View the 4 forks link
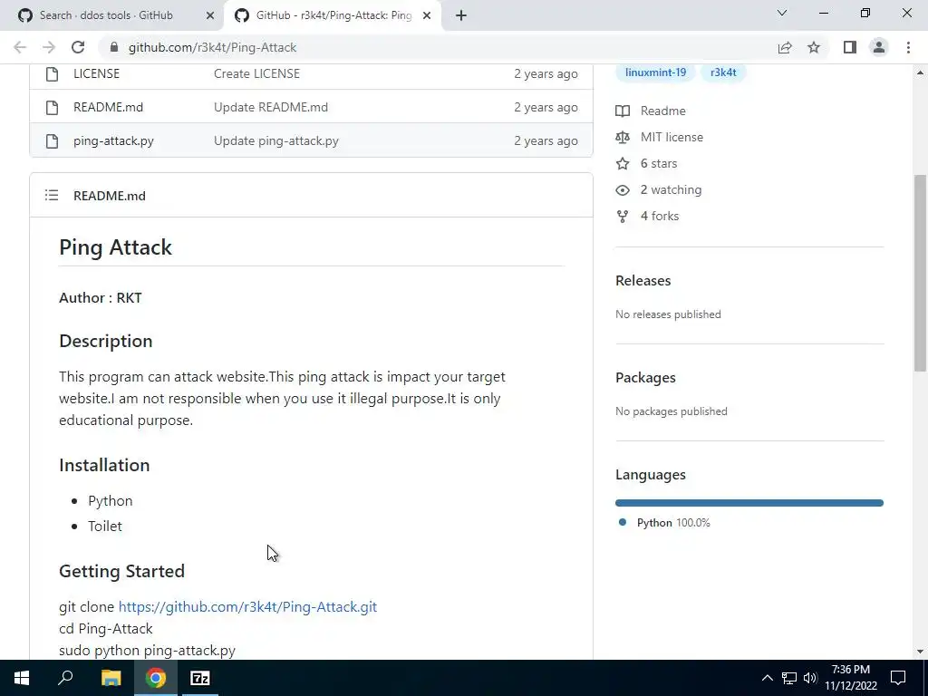This screenshot has height=696, width=928. coord(660,216)
